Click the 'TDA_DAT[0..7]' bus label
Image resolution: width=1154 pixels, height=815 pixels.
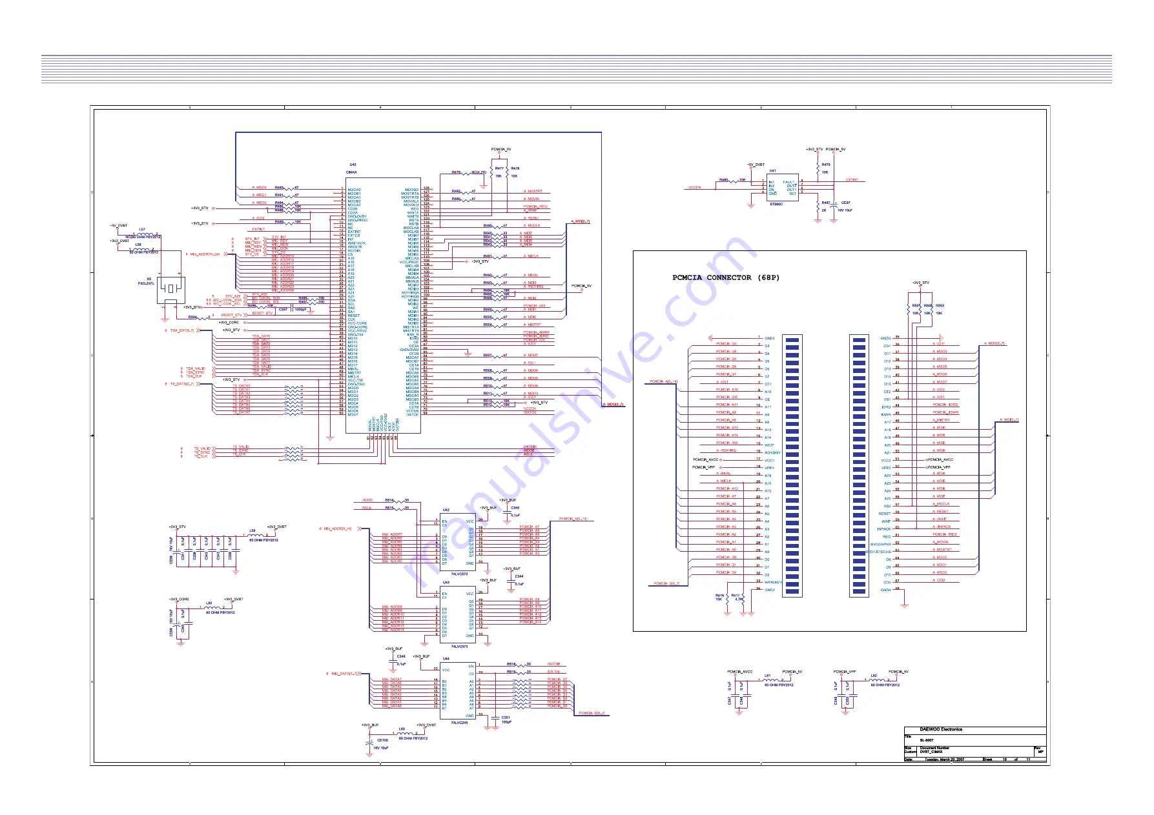pyautogui.click(x=182, y=330)
